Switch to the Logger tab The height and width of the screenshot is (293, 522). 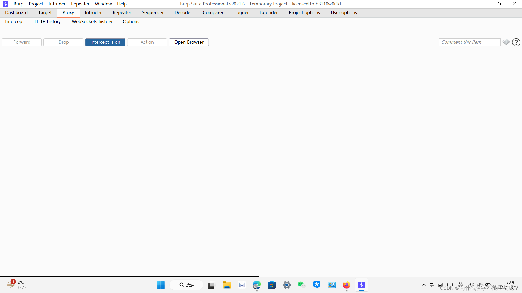pyautogui.click(x=241, y=13)
